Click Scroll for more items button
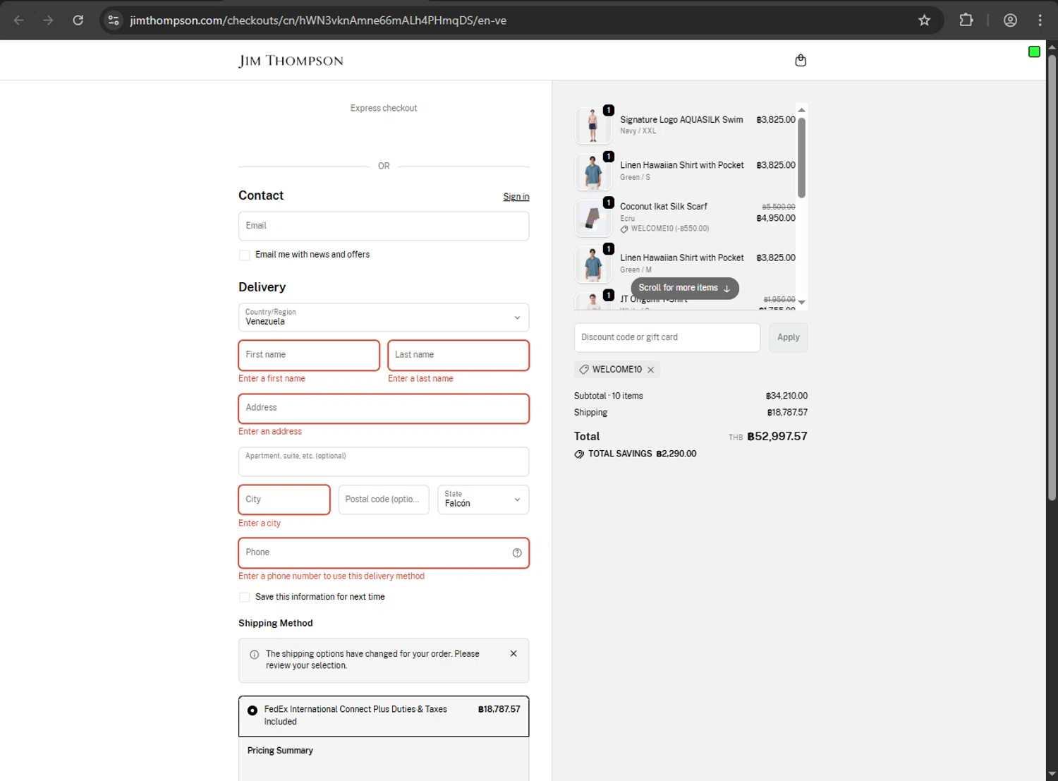This screenshot has height=781, width=1058. (x=685, y=288)
